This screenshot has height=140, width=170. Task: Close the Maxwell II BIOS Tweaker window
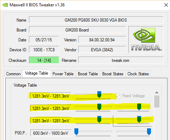tap(166, 5)
